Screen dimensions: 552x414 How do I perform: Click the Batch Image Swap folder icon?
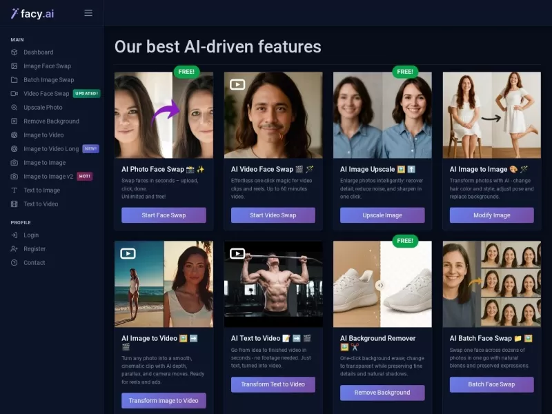pos(14,79)
